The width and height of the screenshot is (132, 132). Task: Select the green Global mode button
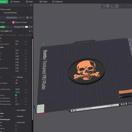point(3,27)
